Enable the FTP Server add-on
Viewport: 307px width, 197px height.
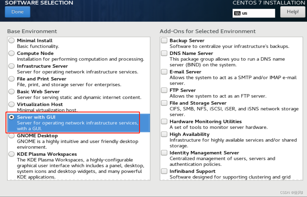tap(164, 90)
